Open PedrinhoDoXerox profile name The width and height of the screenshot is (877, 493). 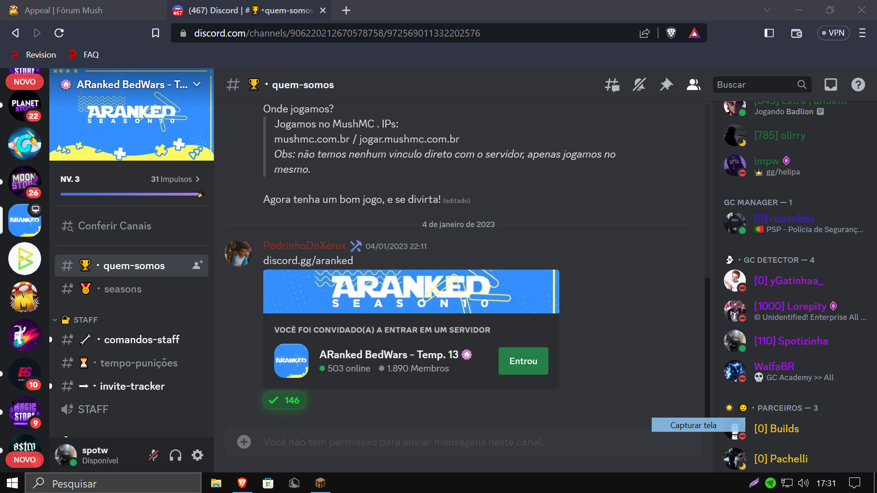pos(304,245)
